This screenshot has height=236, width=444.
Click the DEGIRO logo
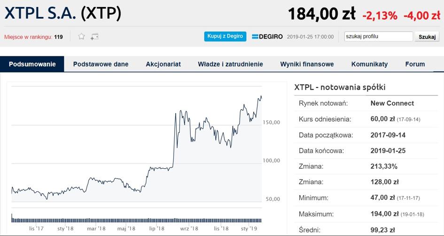coord(267,37)
